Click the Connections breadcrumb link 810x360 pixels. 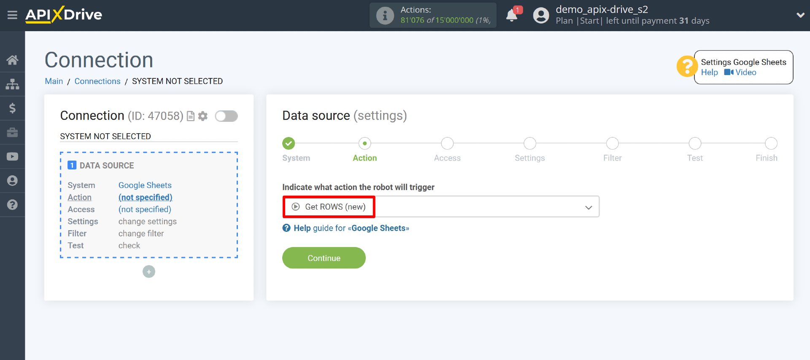[97, 81]
